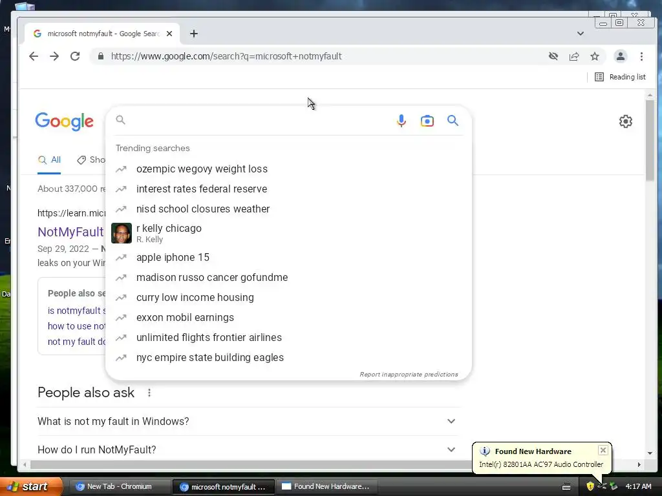Switch to New Tab - Chromium taskbar item
Image resolution: width=662 pixels, height=496 pixels.
click(120, 486)
